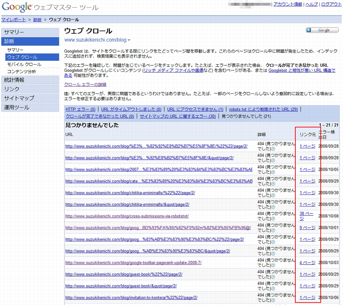Click help icon in the 9 ページ row
Screen dimensions: 343x305
pos(273,230)
